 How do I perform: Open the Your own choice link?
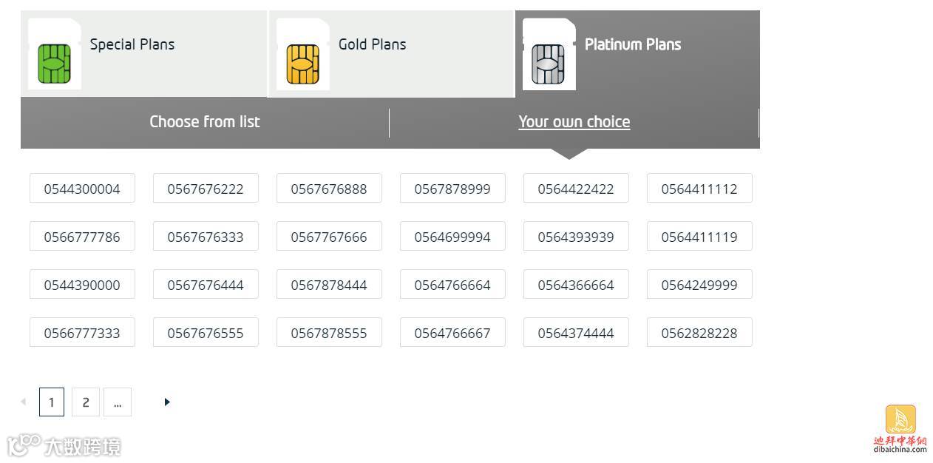(x=574, y=122)
